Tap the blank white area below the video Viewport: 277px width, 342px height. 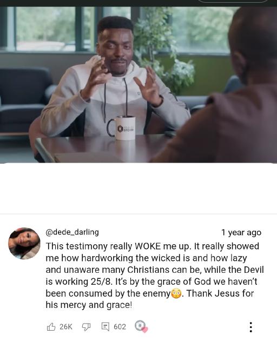coord(138,188)
